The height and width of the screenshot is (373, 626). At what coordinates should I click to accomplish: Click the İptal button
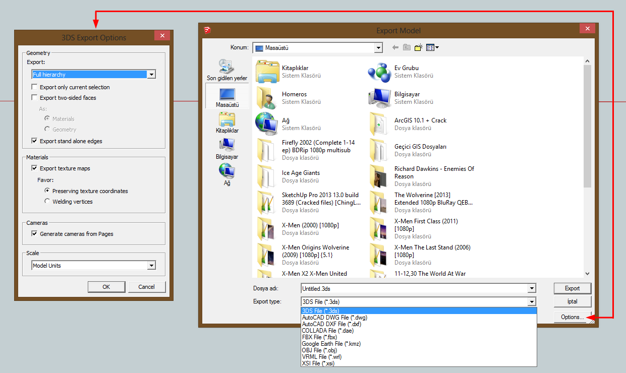572,301
